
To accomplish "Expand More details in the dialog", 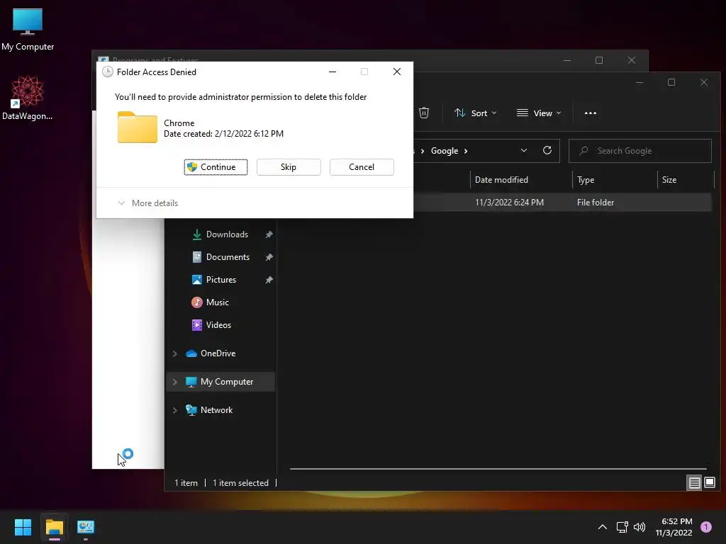I will (x=148, y=203).
